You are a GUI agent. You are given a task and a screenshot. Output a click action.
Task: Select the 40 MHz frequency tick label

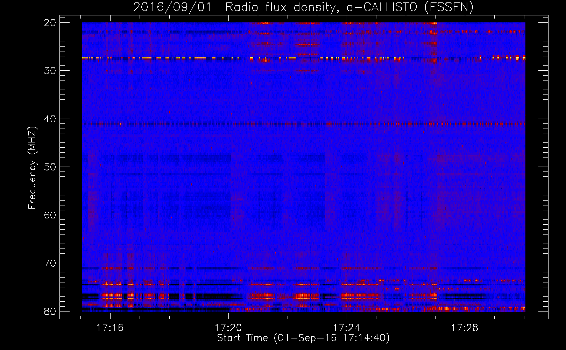tap(50, 119)
